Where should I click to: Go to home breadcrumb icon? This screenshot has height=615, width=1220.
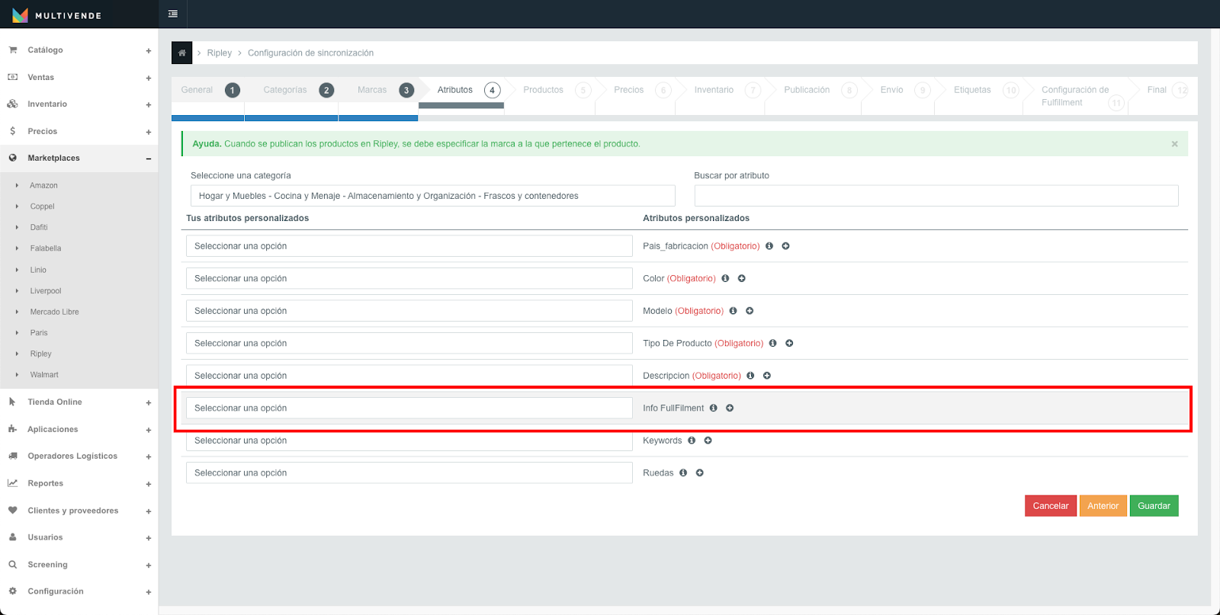[x=181, y=53]
